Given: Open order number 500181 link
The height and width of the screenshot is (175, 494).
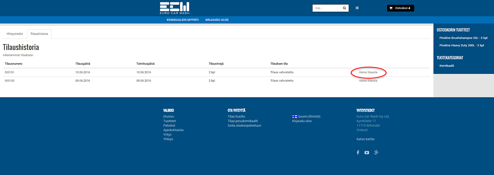Looking at the screenshot, I should 9,72.
